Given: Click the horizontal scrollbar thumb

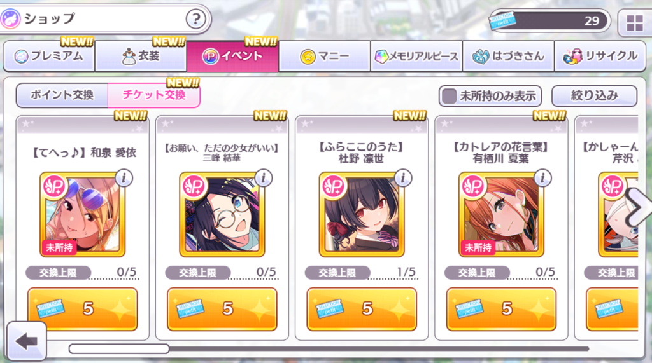Looking at the screenshot, I should coord(119,348).
